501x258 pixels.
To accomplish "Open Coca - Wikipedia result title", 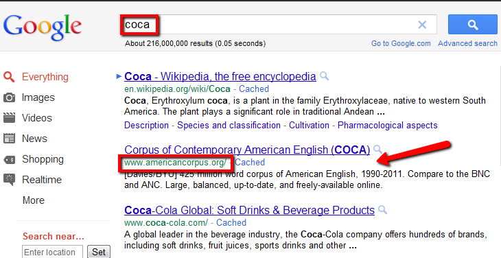I will pos(220,77).
